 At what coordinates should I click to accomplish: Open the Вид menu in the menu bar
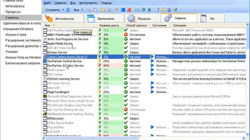pos(73,3)
